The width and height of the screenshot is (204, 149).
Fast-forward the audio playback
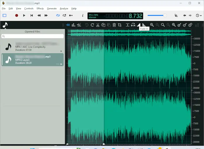(x=46, y=15)
